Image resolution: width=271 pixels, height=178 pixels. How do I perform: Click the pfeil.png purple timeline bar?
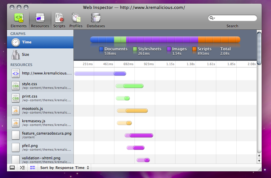[x=135, y=148]
